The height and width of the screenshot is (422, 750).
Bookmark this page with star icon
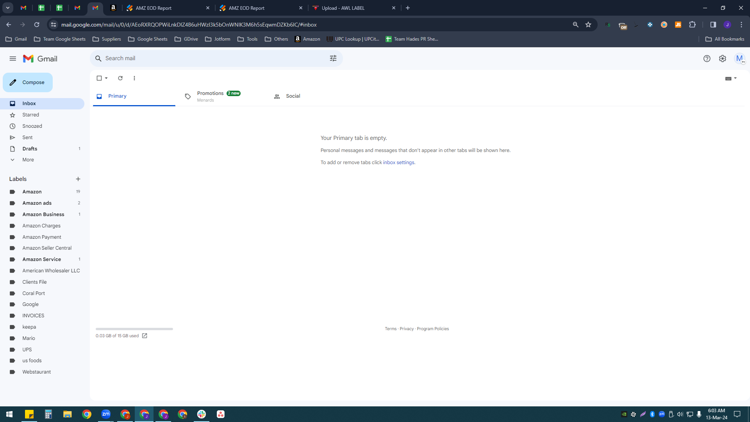[x=588, y=25]
